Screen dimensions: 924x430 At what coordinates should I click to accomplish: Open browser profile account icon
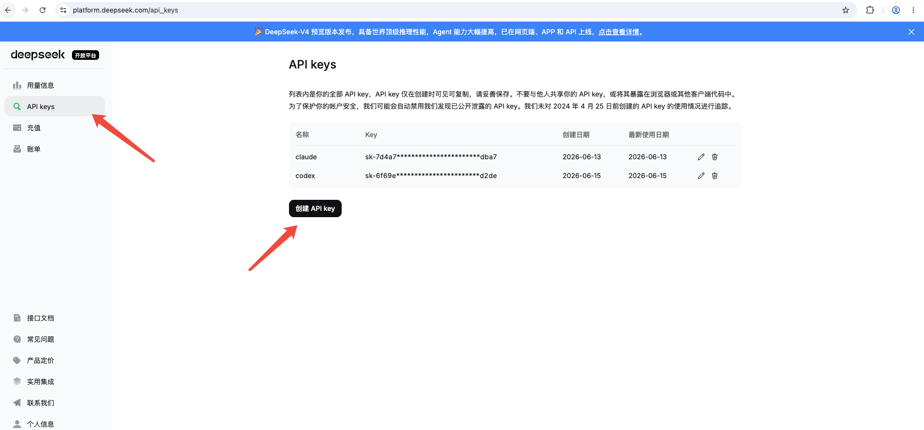(895, 10)
